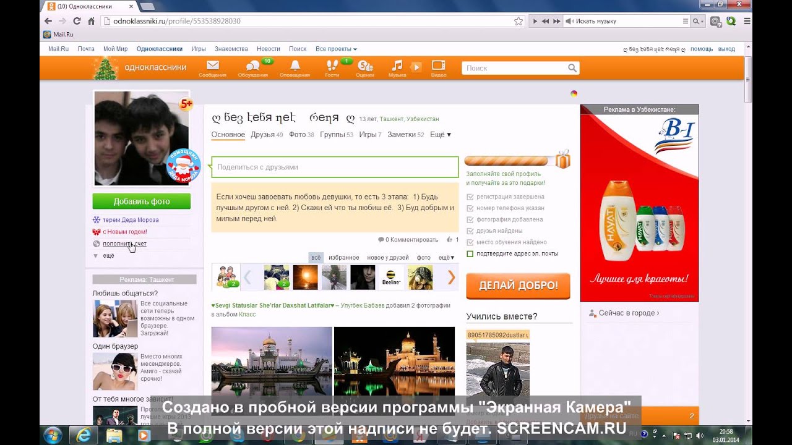The width and height of the screenshot is (792, 445).
Task: Expand 'Сейчас в городе' section
Action: pos(629,313)
